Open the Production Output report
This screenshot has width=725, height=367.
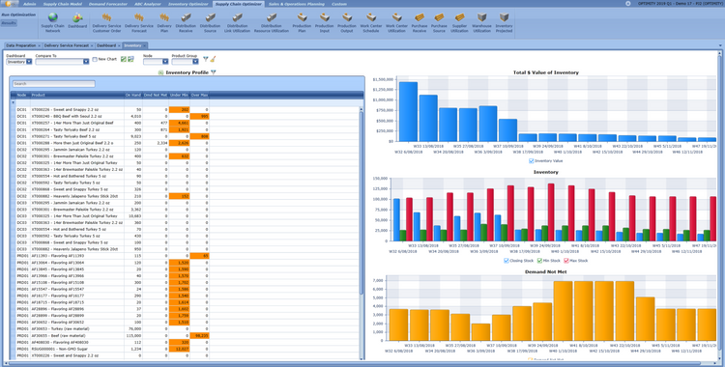[347, 22]
